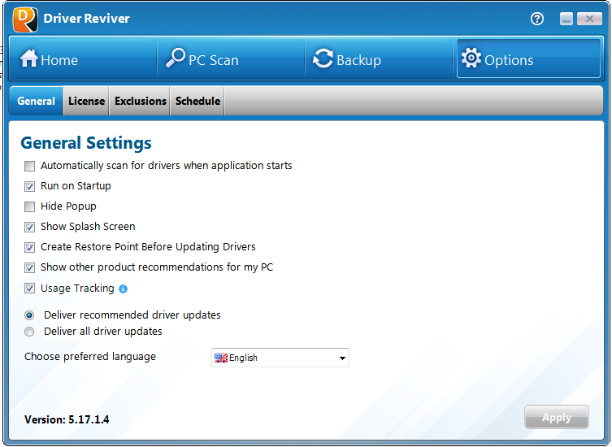612x447 pixels.
Task: Switch to the General tab
Action: tap(36, 101)
